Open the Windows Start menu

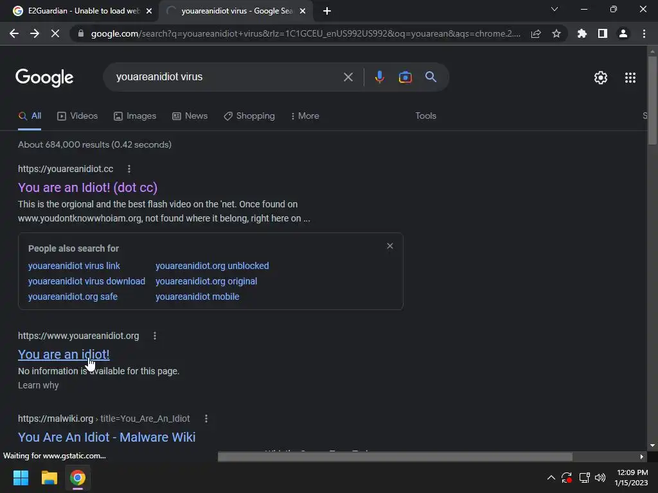pyautogui.click(x=21, y=478)
